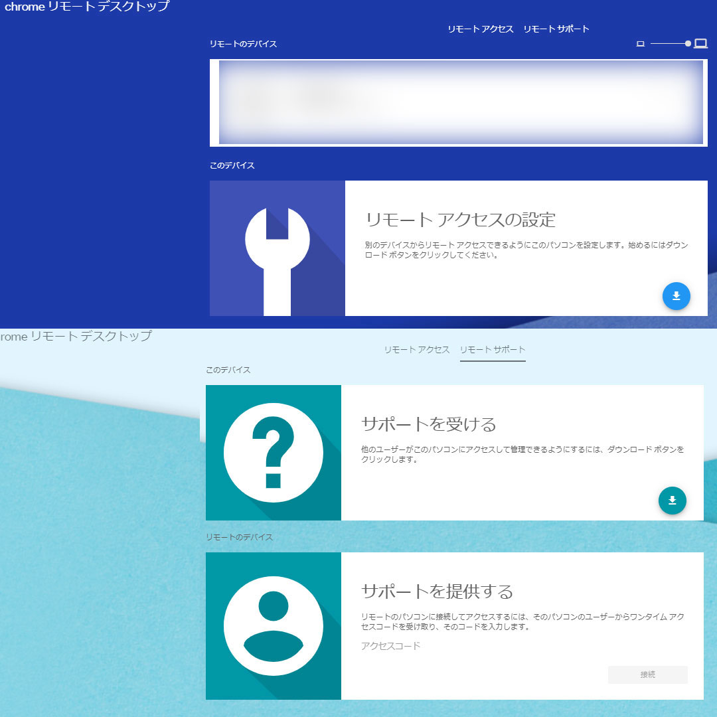The height and width of the screenshot is (717, 717).
Task: Click the リモート デスクトップ title in lower window
Action: click(76, 336)
